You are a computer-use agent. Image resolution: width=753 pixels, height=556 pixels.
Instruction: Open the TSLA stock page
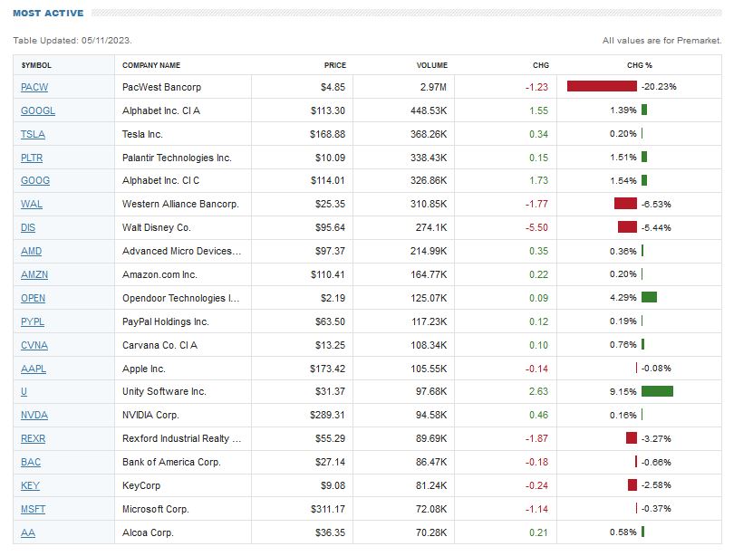point(33,134)
